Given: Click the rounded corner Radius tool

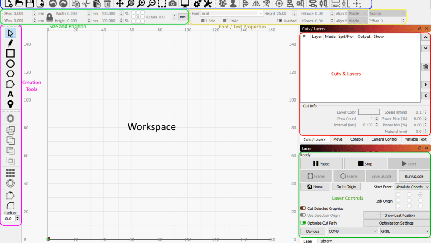Looking at the screenshot, I should coord(10,206).
